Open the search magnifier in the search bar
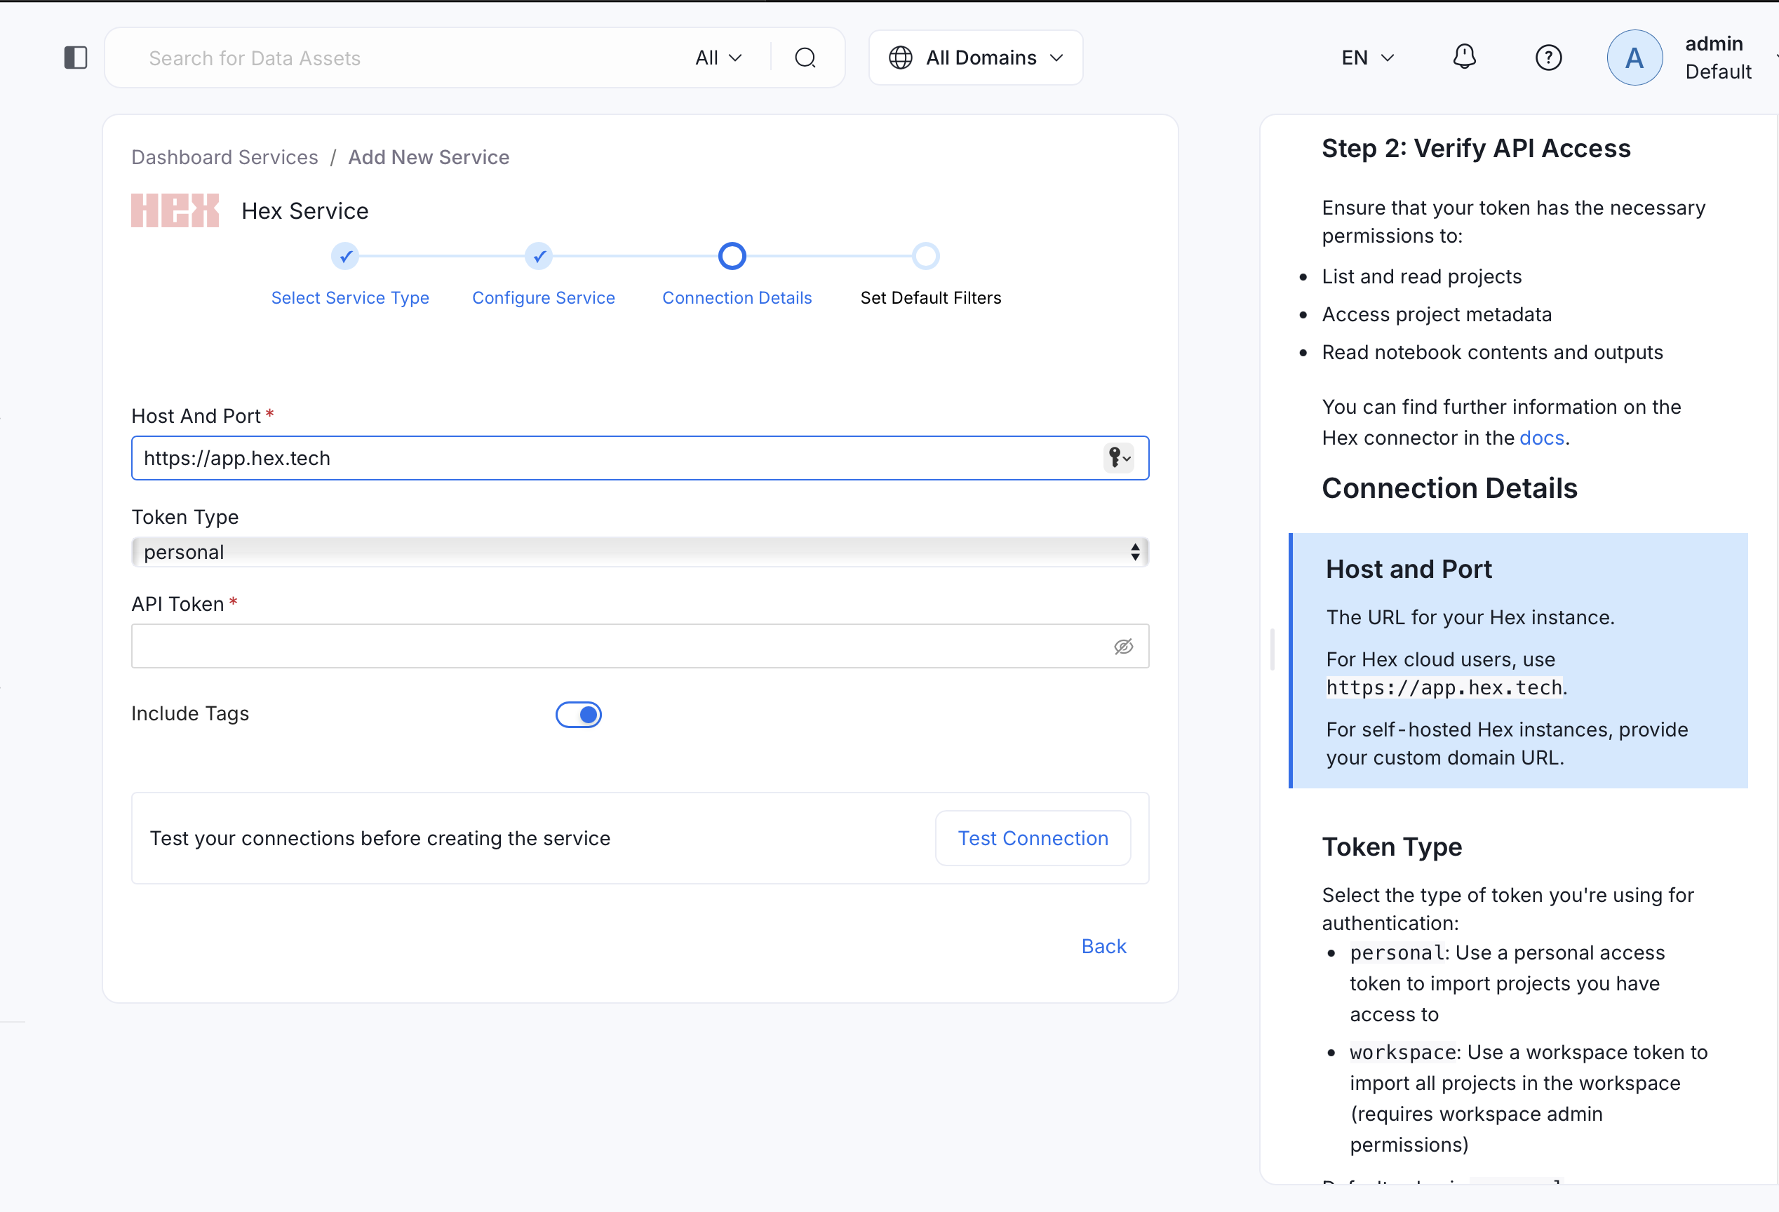The image size is (1779, 1212). [805, 58]
